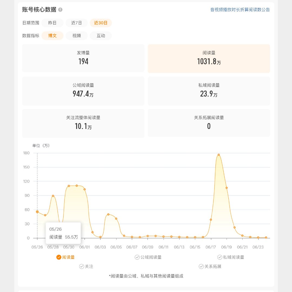Switch data metric to 博文

[52, 36]
